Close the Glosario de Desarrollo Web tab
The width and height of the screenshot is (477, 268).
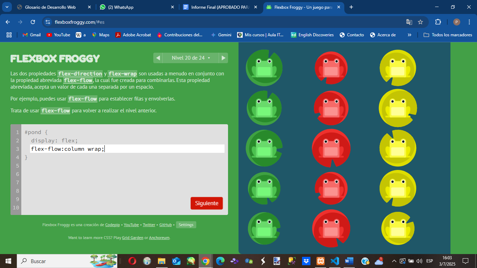[89, 7]
